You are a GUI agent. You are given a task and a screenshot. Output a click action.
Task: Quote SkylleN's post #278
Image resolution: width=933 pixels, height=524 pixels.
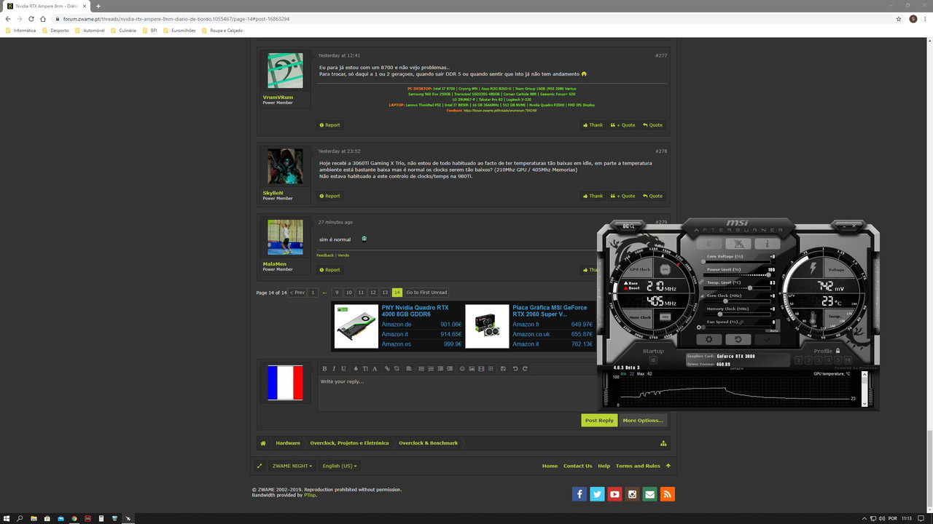pos(653,196)
